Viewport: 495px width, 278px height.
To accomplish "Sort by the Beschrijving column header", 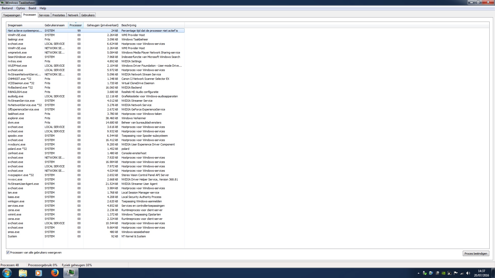I will pyautogui.click(x=152, y=25).
